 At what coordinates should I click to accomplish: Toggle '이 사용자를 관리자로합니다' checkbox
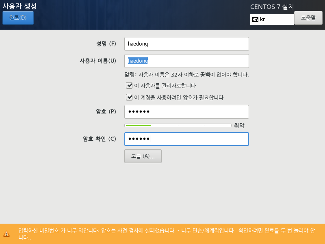click(129, 85)
